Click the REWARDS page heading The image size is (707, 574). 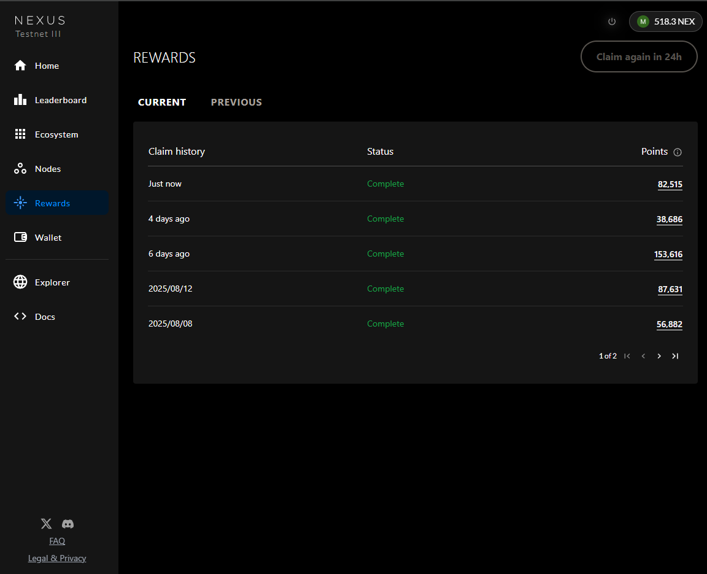point(164,58)
